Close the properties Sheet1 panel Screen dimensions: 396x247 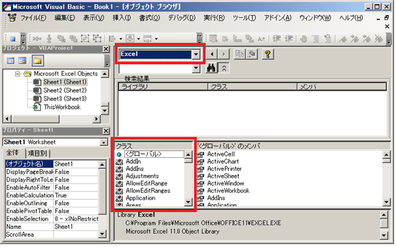point(106,131)
